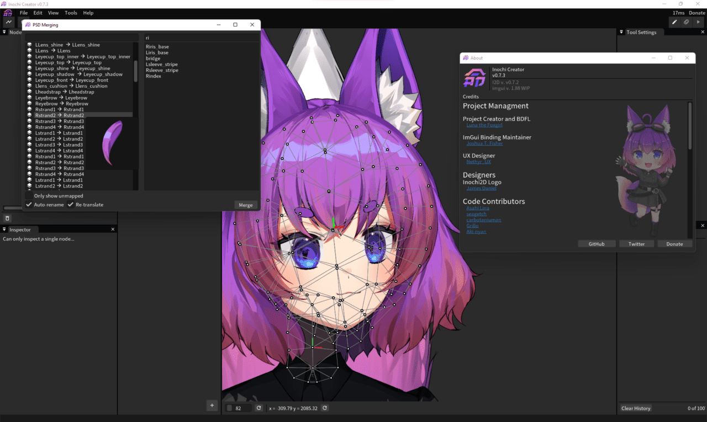Click the GitHub button in About window

pos(597,244)
